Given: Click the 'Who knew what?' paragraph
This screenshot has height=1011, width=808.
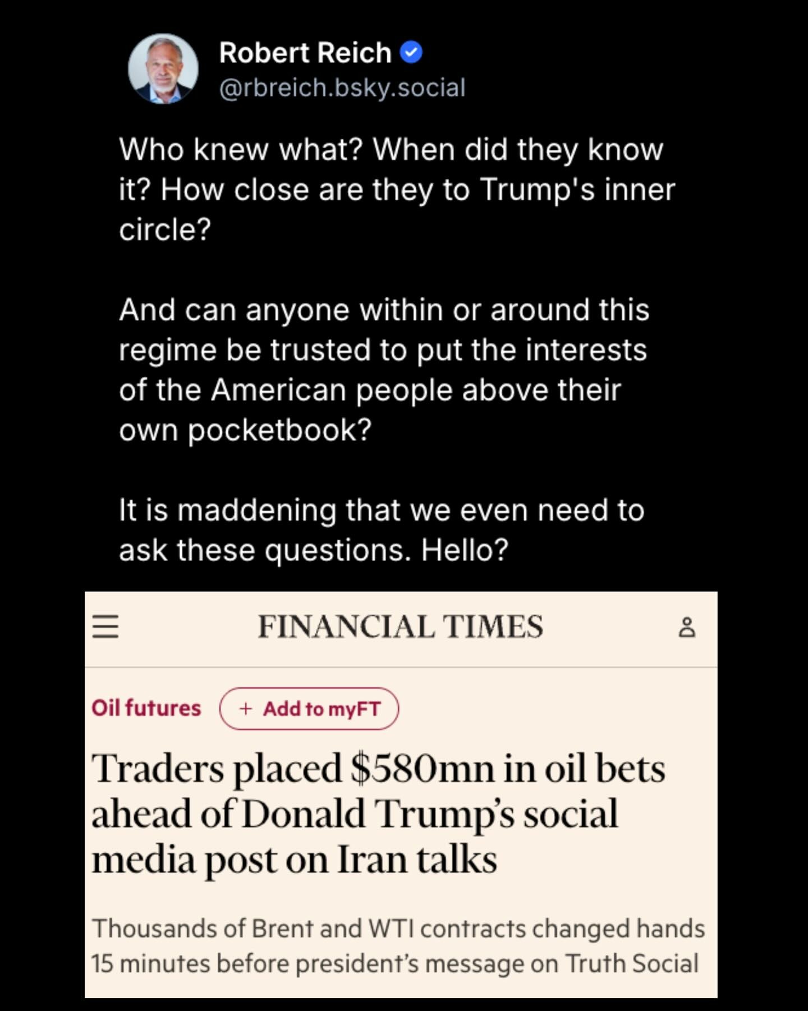Looking at the screenshot, I should (396, 190).
